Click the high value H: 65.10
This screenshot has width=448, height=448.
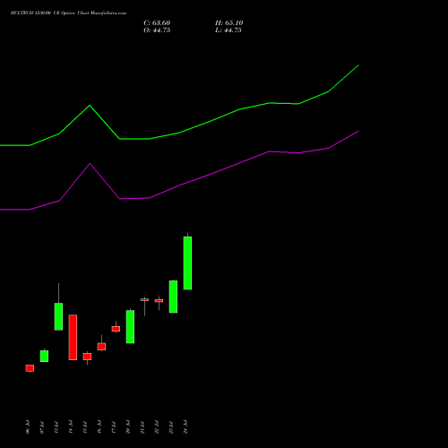(x=228, y=23)
